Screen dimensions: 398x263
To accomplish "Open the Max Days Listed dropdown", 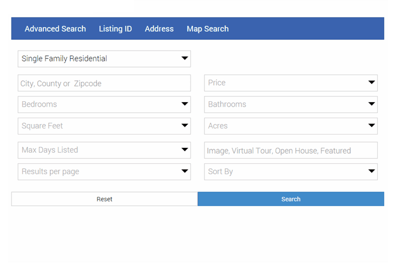I will point(104,150).
